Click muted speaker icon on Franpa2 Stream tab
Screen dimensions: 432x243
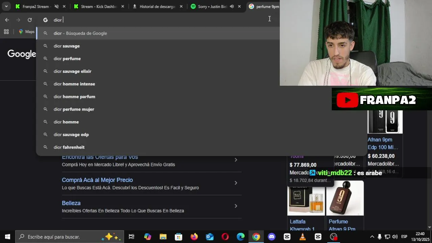tap(56, 6)
